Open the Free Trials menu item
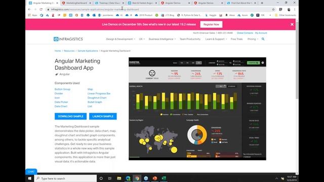 tap(236, 39)
